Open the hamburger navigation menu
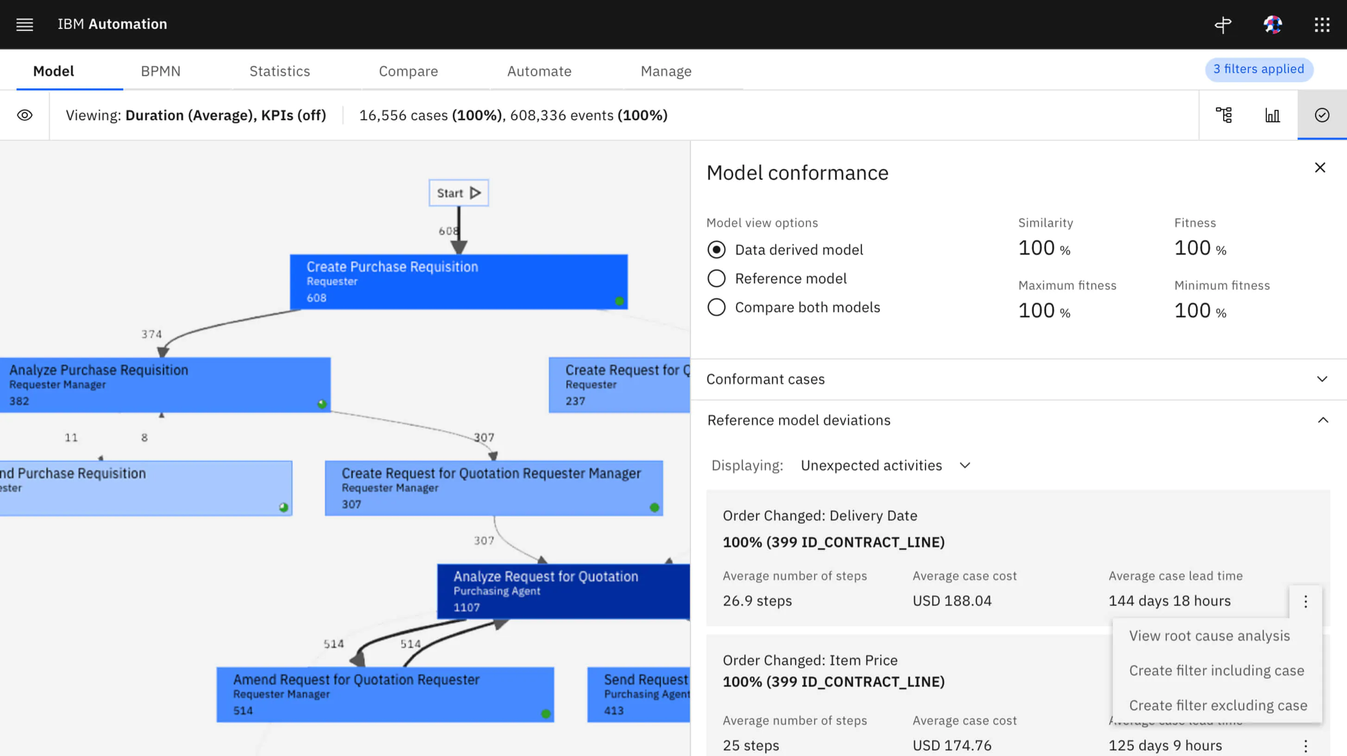 pos(25,24)
